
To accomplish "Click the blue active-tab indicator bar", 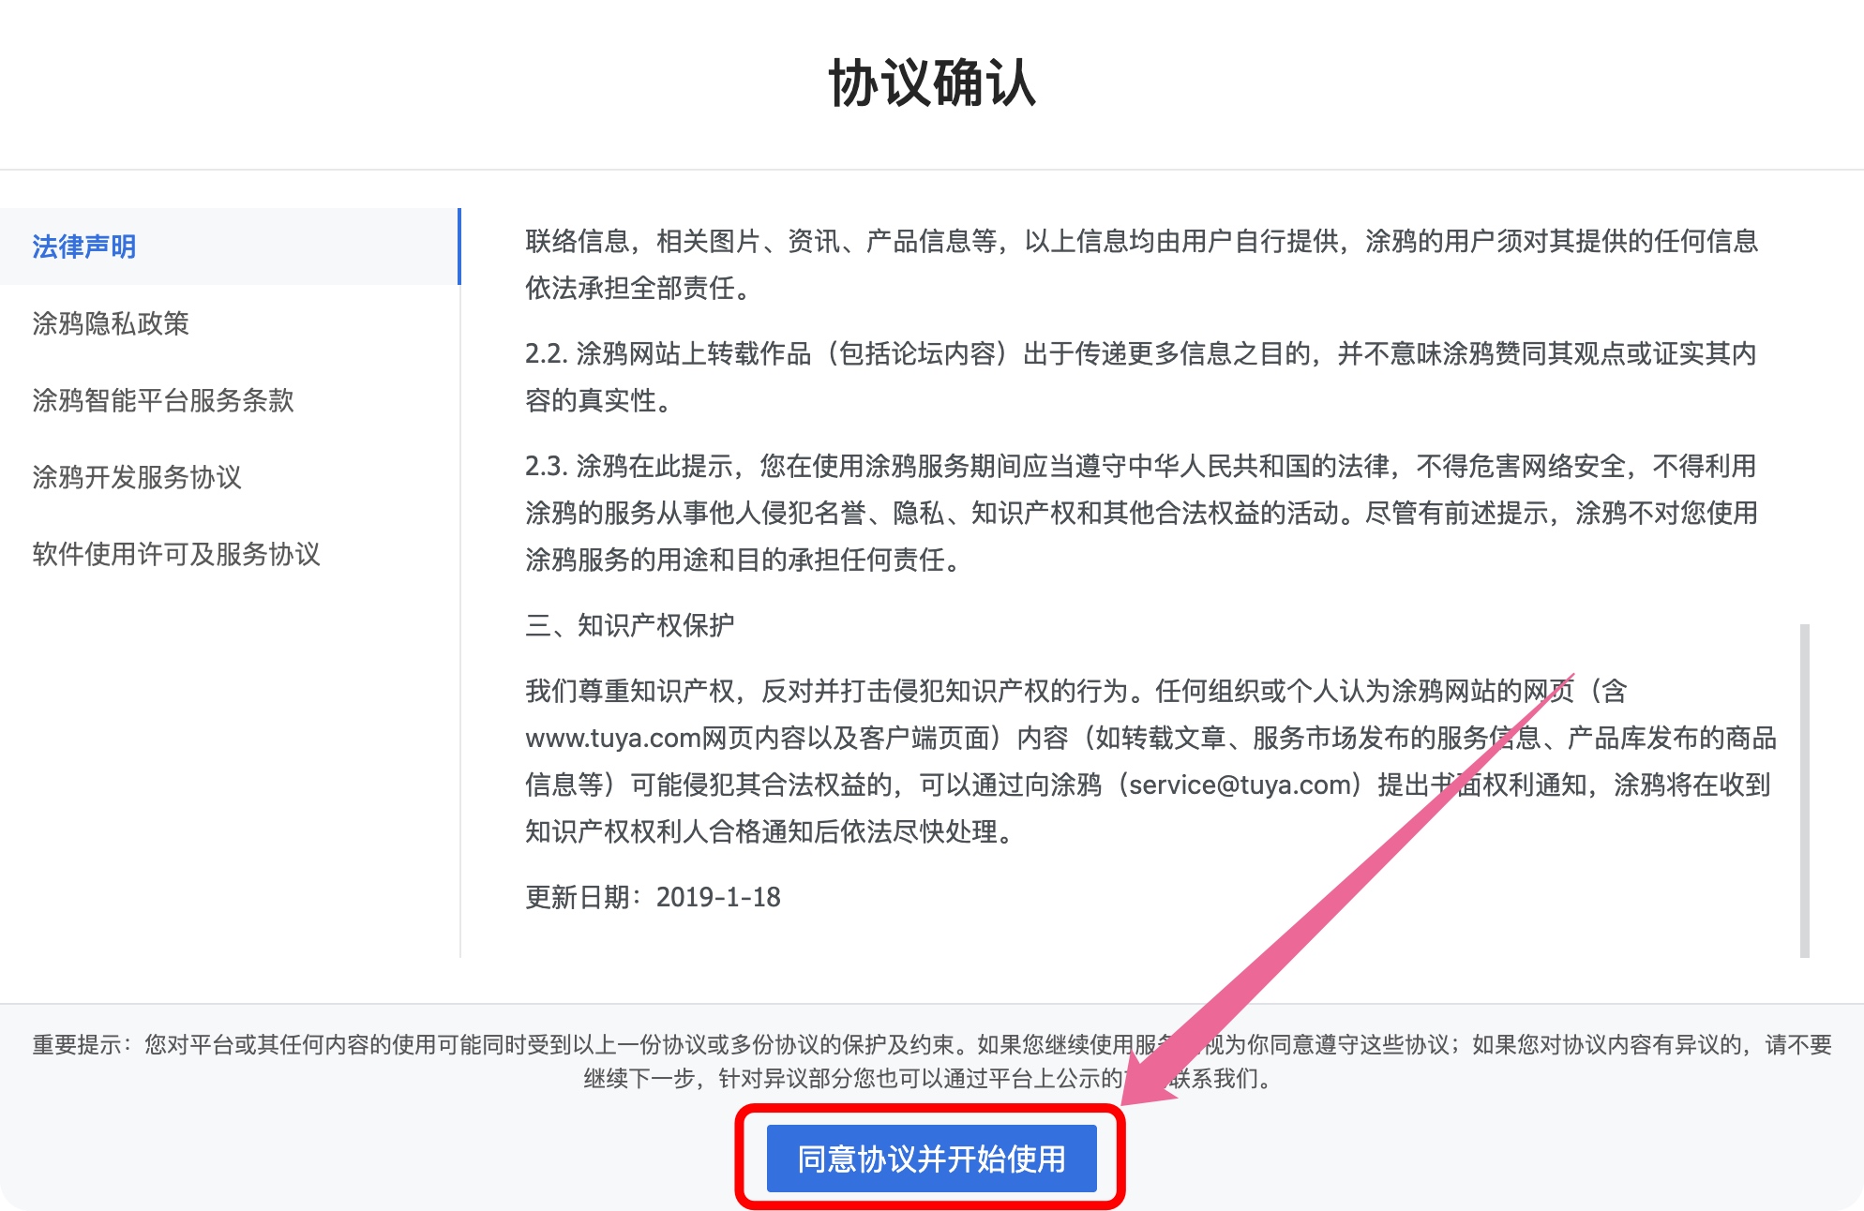I will tap(458, 247).
